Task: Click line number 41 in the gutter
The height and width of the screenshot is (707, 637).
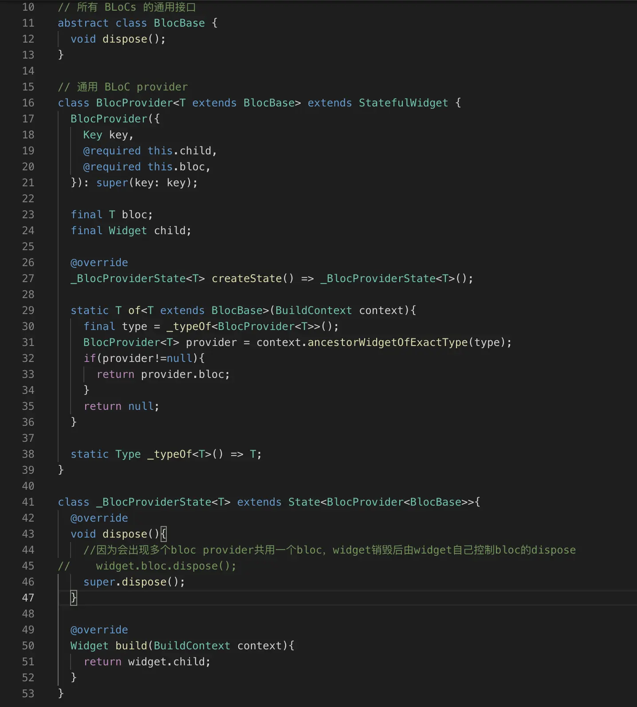Action: [x=28, y=502]
